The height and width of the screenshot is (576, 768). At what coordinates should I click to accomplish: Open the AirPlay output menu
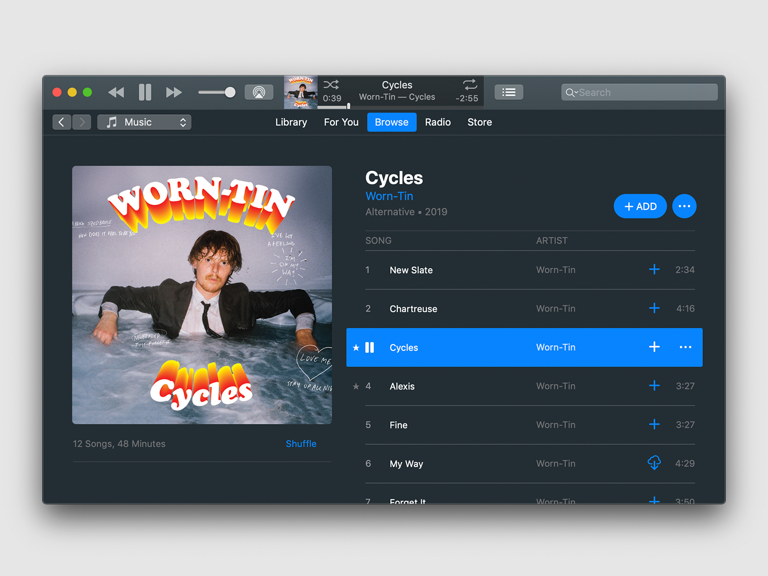[259, 92]
